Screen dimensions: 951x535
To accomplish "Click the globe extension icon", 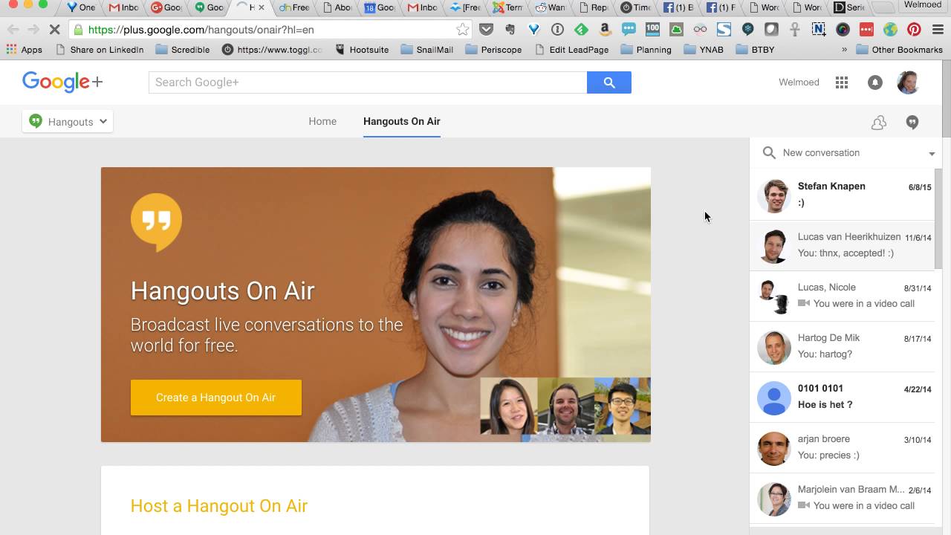I will pos(890,30).
